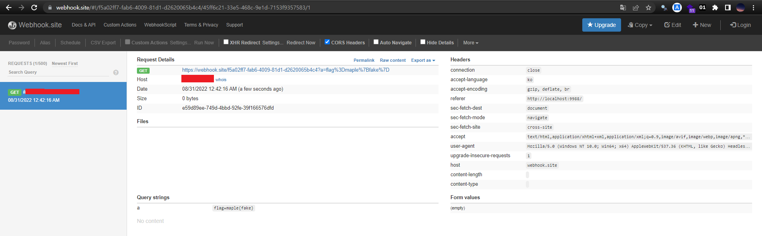Click Run Now in the toolbar

coord(204,43)
